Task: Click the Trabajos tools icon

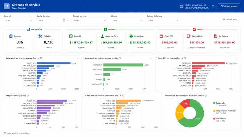Action: click(40, 36)
